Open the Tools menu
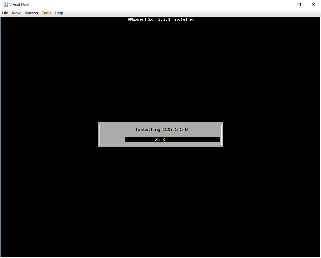Screen dimensions: 321x258 (46, 13)
